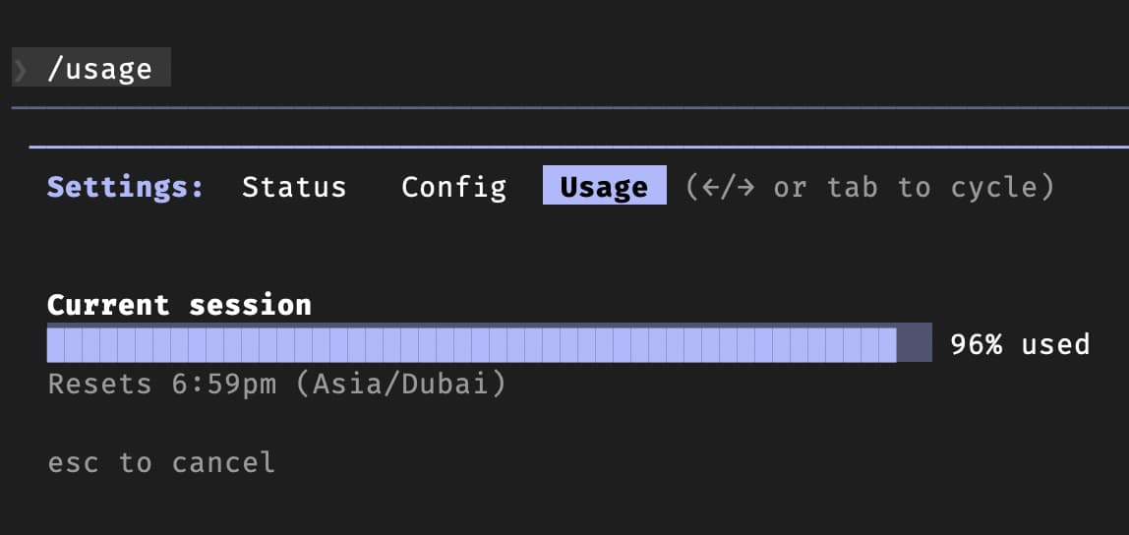Click the word session in the Current session heading
The width and height of the screenshot is (1129, 535).
(250, 305)
